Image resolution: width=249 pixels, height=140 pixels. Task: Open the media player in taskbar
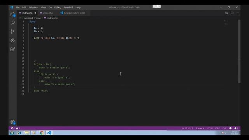34,133
